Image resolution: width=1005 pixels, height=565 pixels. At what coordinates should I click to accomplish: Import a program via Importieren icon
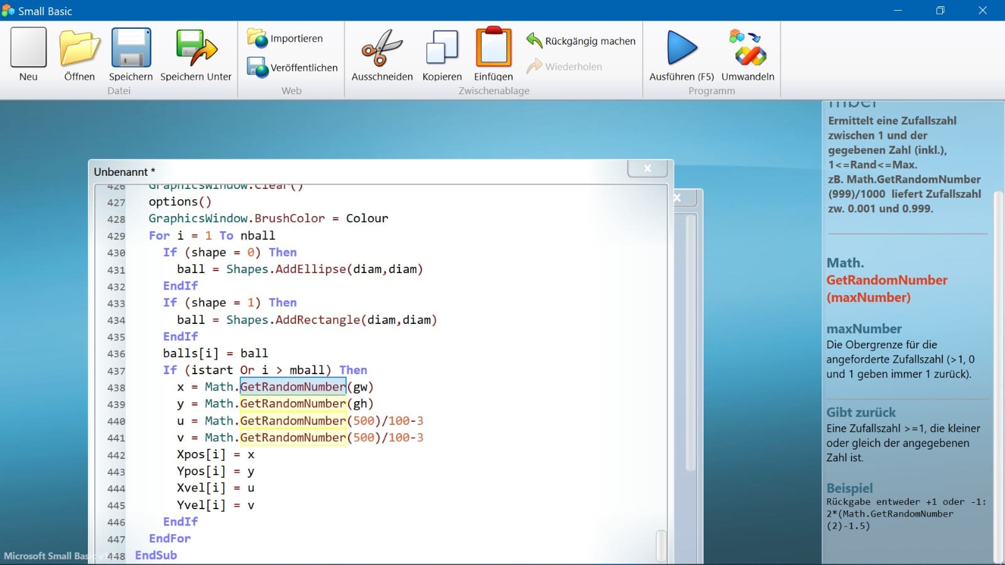(x=257, y=38)
